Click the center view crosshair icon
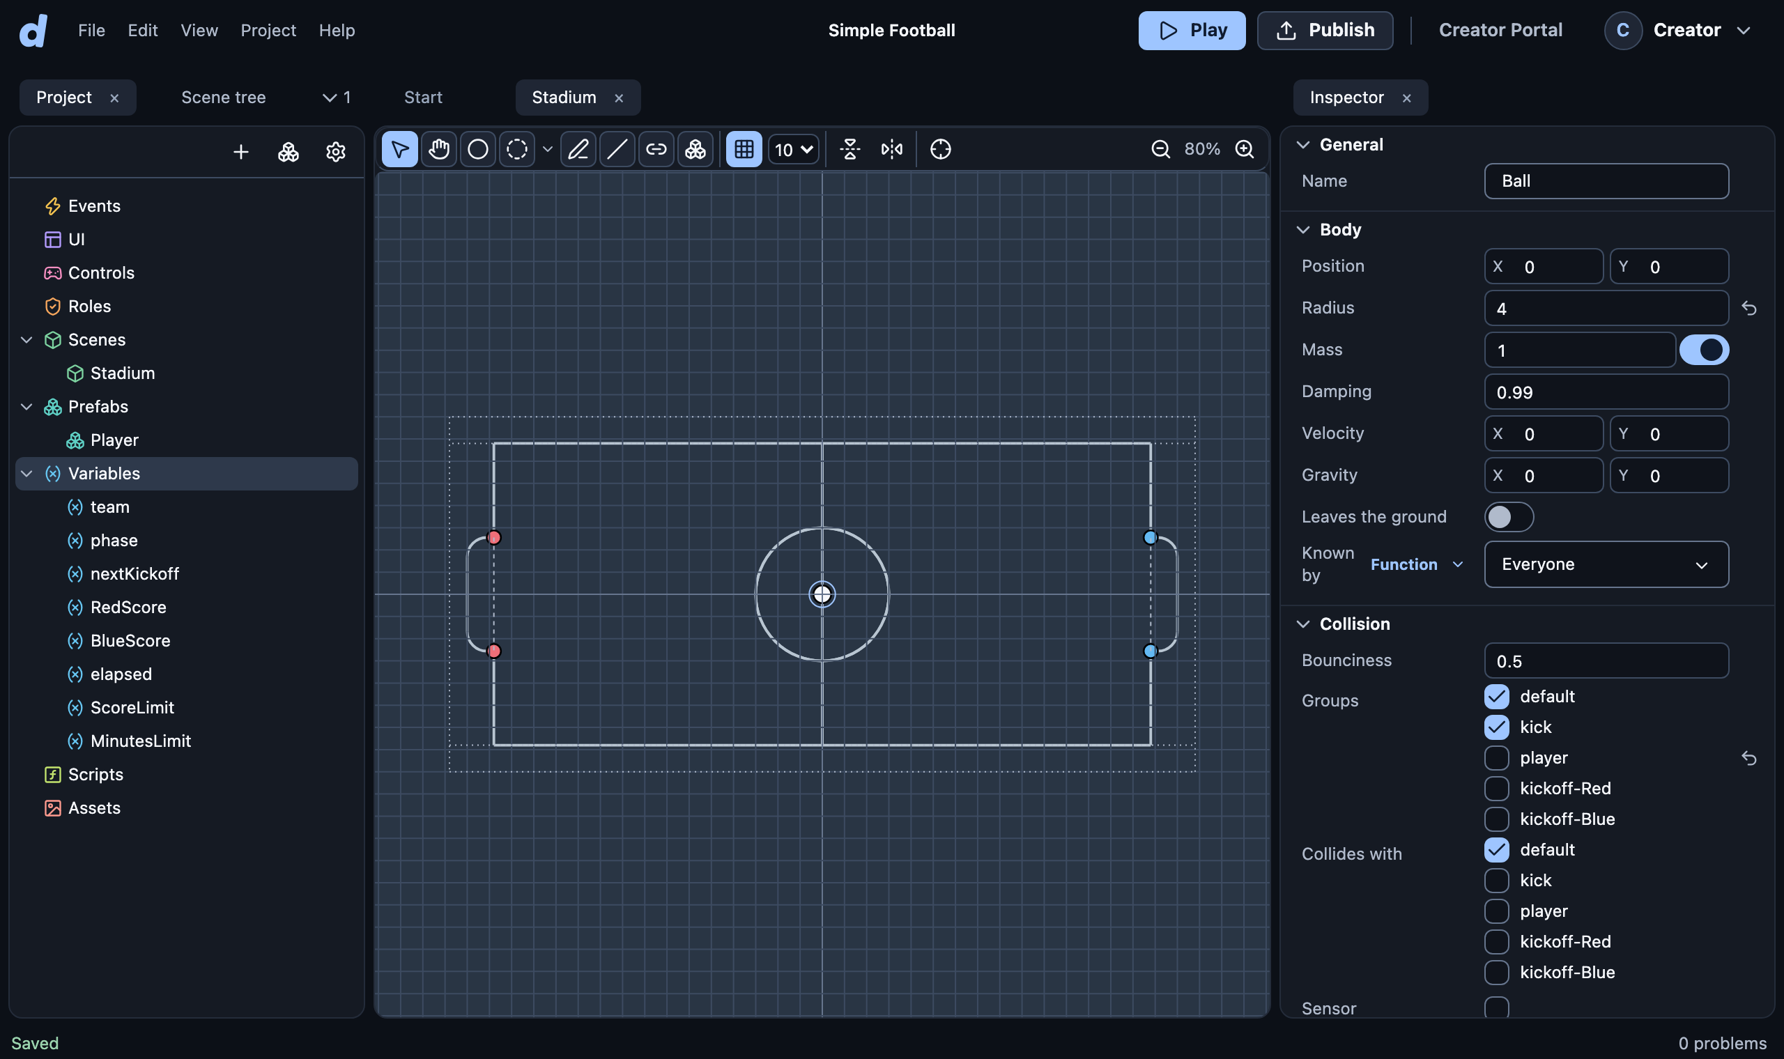1784x1059 pixels. pos(941,149)
